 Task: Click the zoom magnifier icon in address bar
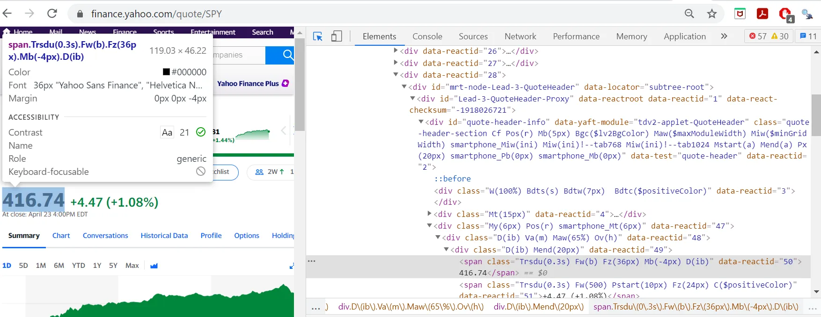[x=689, y=14]
